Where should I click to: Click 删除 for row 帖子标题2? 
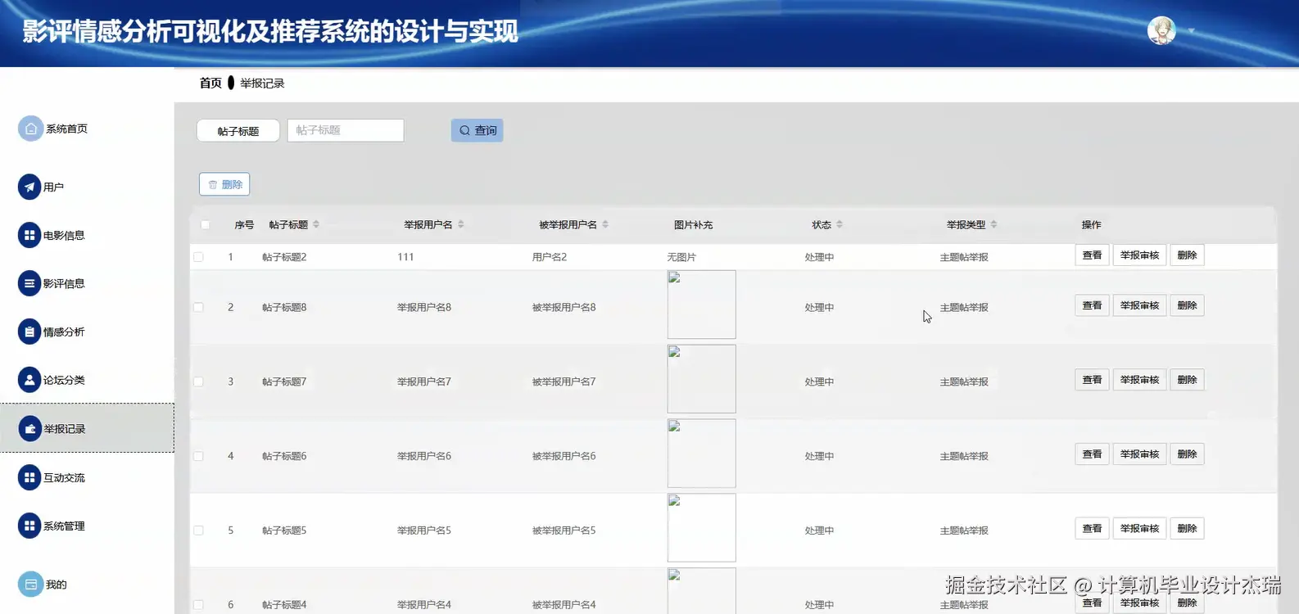[x=1187, y=255]
